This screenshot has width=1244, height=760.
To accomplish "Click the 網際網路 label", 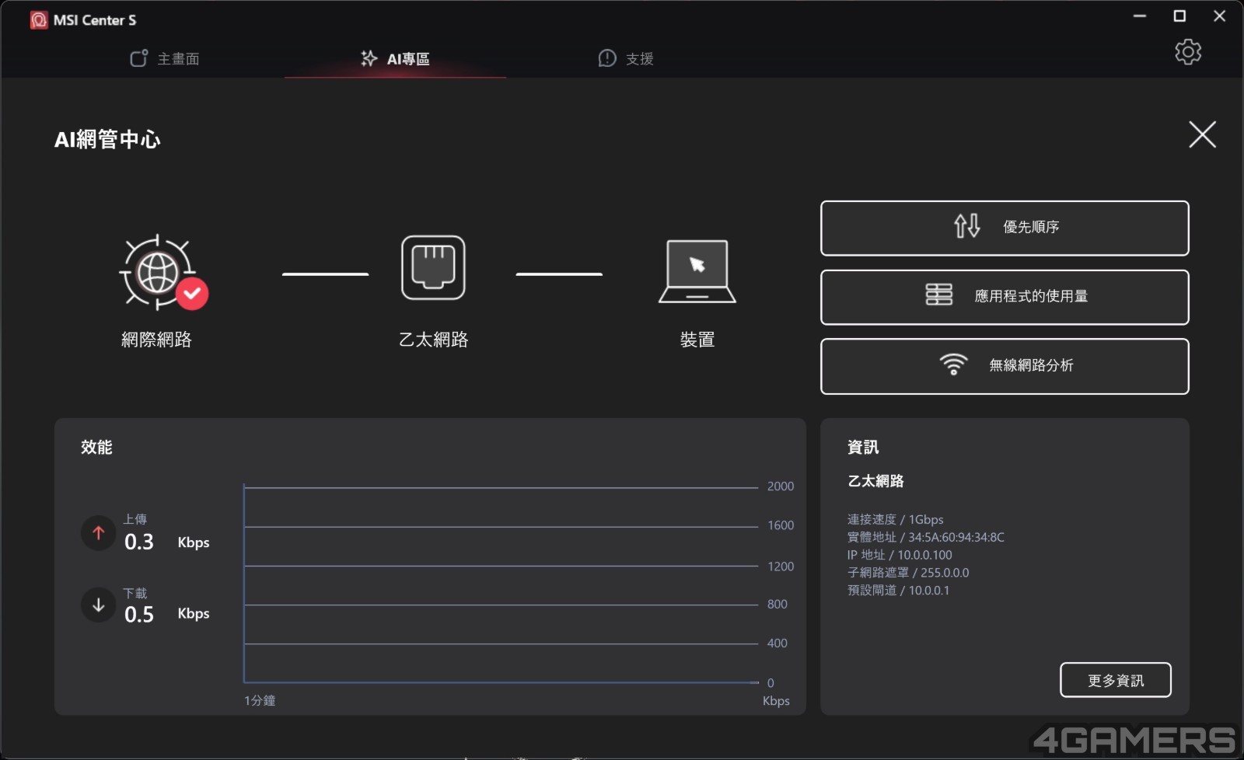I will click(156, 340).
